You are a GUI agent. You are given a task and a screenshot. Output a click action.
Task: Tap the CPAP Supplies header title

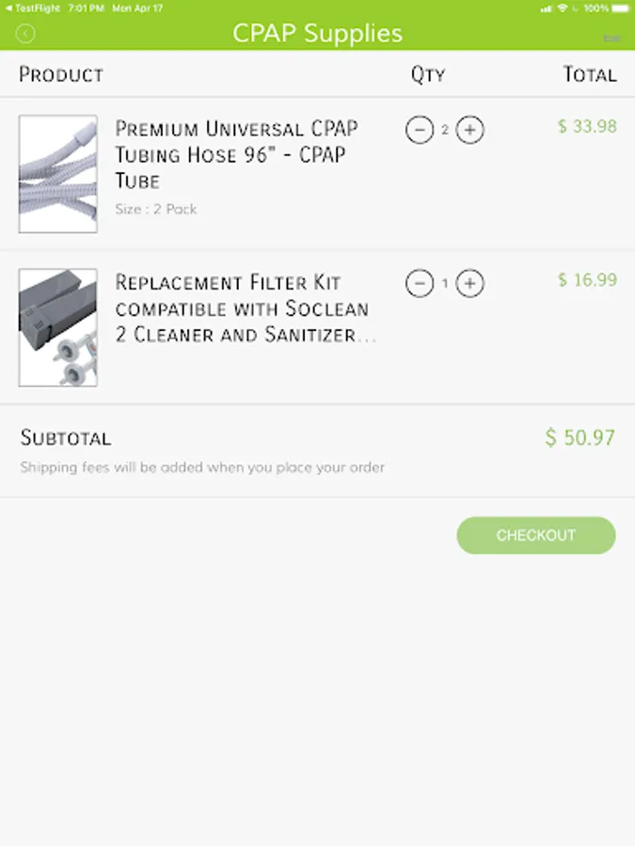pos(317,34)
